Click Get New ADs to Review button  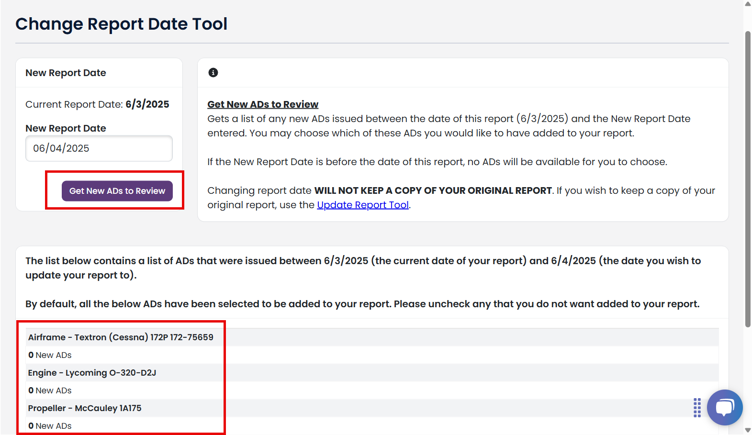[x=117, y=191]
